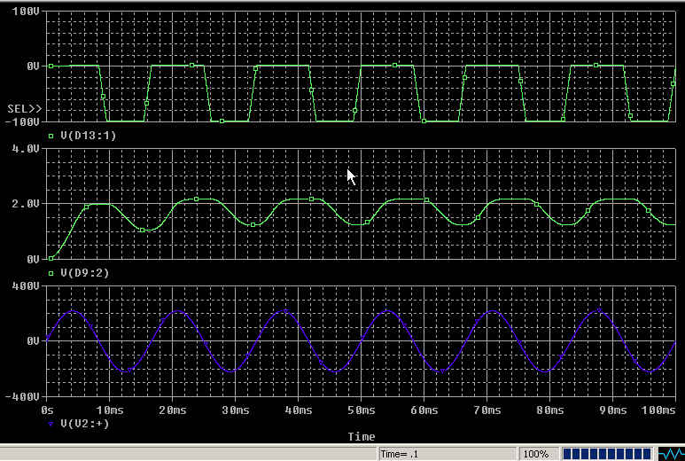Select the V(D9:2) trace name label

pyautogui.click(x=83, y=273)
